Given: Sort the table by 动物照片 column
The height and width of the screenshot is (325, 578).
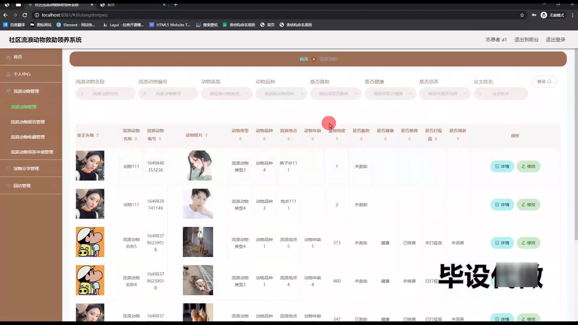Looking at the screenshot, I should point(207,135).
